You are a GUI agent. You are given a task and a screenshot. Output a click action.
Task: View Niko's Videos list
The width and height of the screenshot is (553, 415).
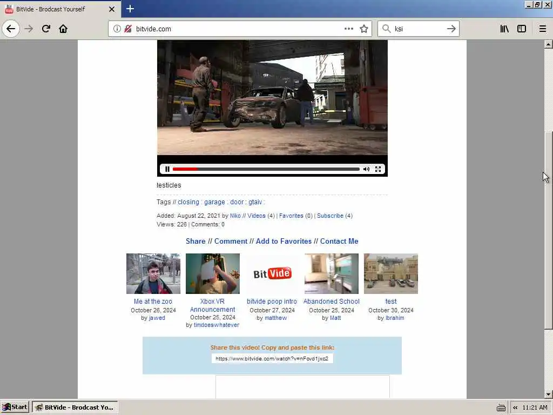(x=257, y=216)
